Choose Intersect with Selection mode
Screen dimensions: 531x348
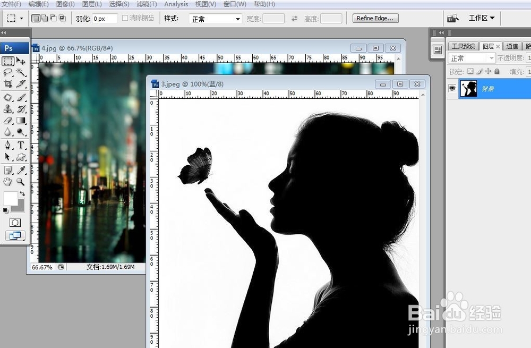[x=62, y=18]
